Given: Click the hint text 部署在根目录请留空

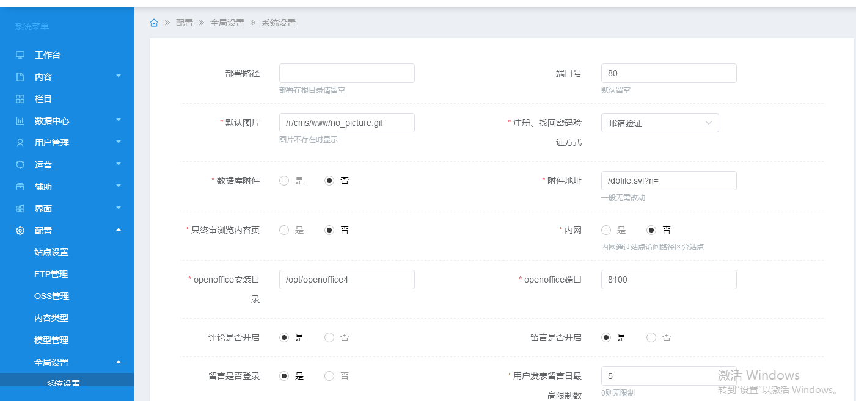Looking at the screenshot, I should point(312,90).
